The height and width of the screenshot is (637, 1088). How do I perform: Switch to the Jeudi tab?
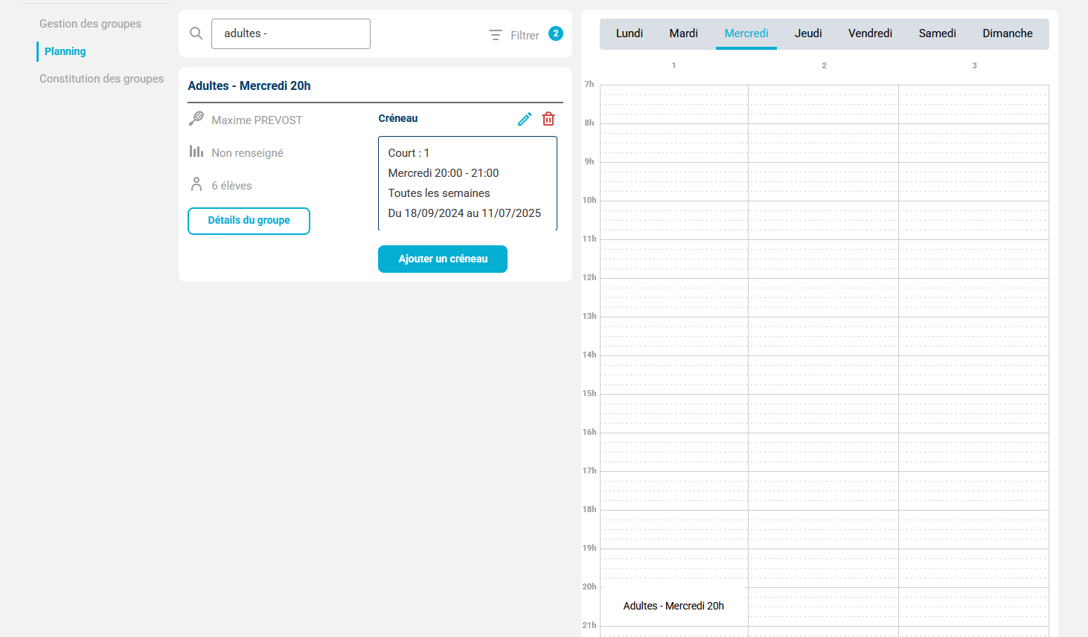pyautogui.click(x=808, y=33)
